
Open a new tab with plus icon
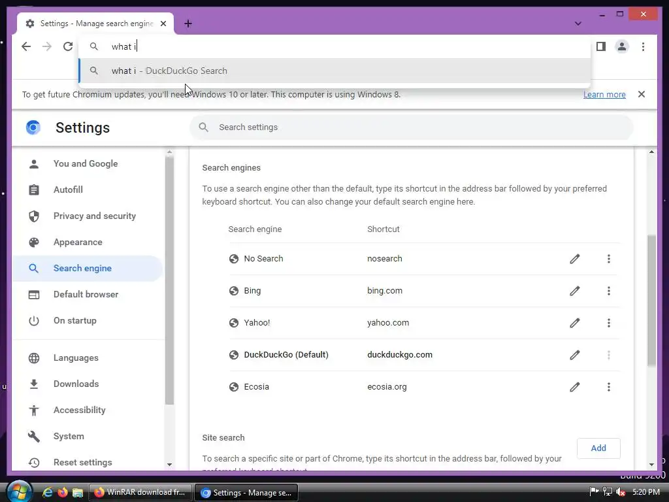[188, 24]
